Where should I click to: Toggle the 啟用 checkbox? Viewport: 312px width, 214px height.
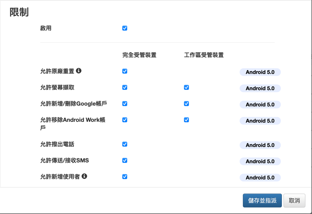(x=125, y=28)
